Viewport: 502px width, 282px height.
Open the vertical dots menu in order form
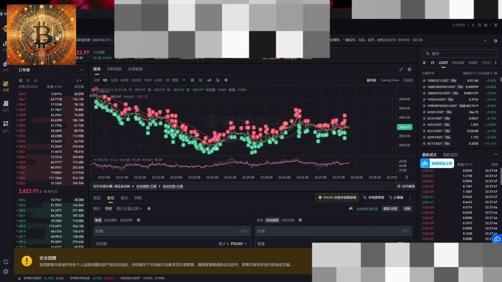(x=410, y=197)
